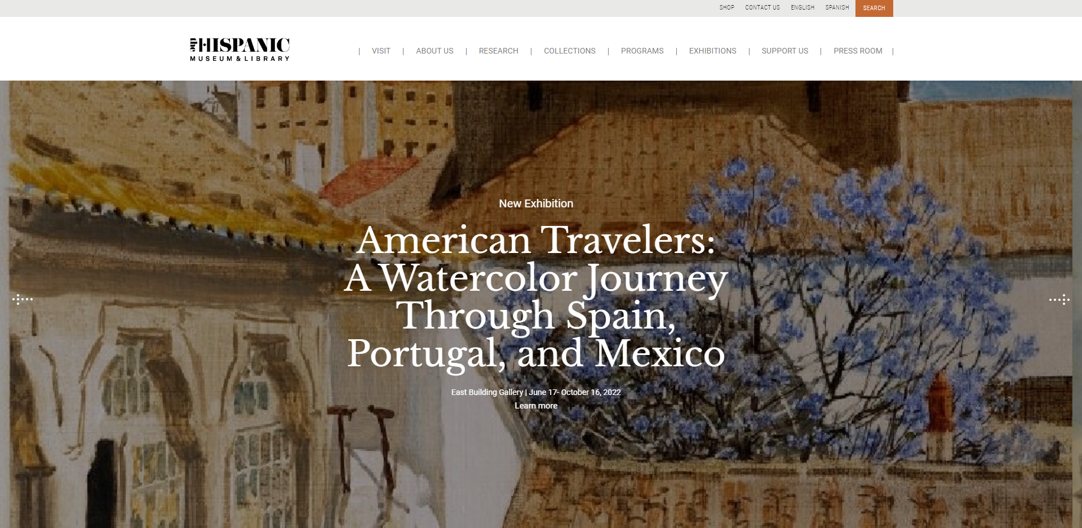Open the Shop link
Viewport: 1082px width, 528px height.
pyautogui.click(x=727, y=7)
